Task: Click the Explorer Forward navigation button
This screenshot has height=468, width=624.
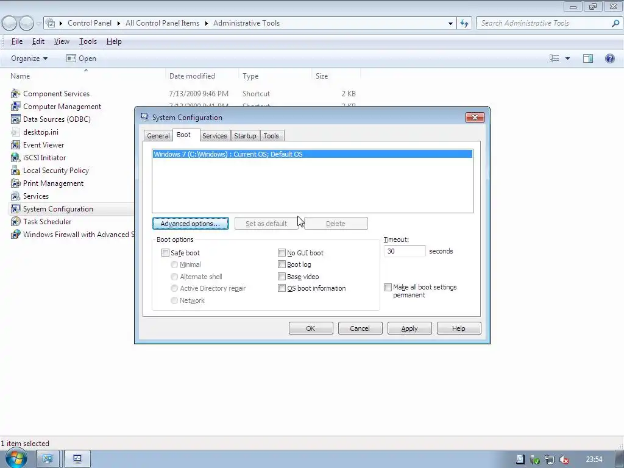Action: (x=26, y=24)
